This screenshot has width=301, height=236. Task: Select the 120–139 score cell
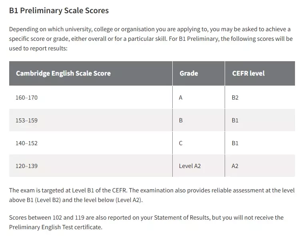point(91,166)
